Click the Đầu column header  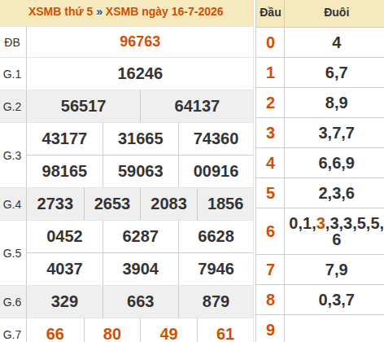(x=270, y=12)
